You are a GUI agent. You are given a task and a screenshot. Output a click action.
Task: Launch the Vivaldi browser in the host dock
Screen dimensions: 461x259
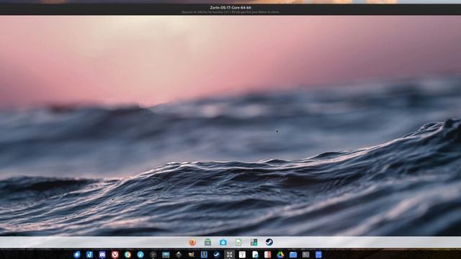pos(115,255)
